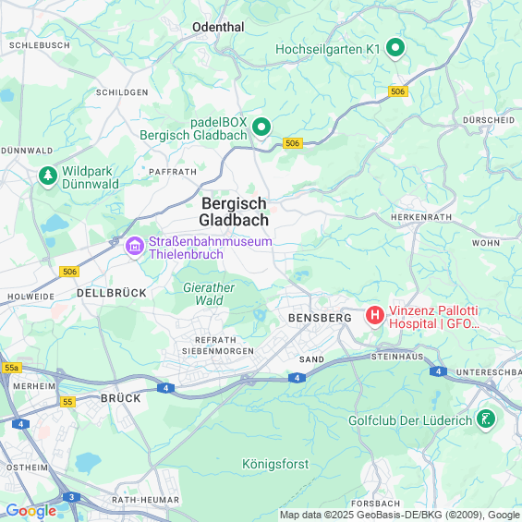522x522 pixels.
Task: Click the 506 shield below Hochseilgarten K1
Action: [x=398, y=91]
